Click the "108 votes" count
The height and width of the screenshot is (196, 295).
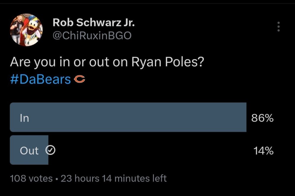point(31,178)
